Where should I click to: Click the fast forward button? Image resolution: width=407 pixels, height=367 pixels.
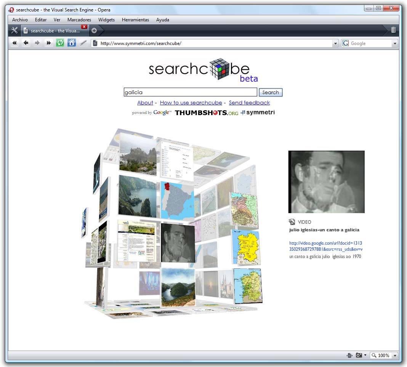point(48,43)
